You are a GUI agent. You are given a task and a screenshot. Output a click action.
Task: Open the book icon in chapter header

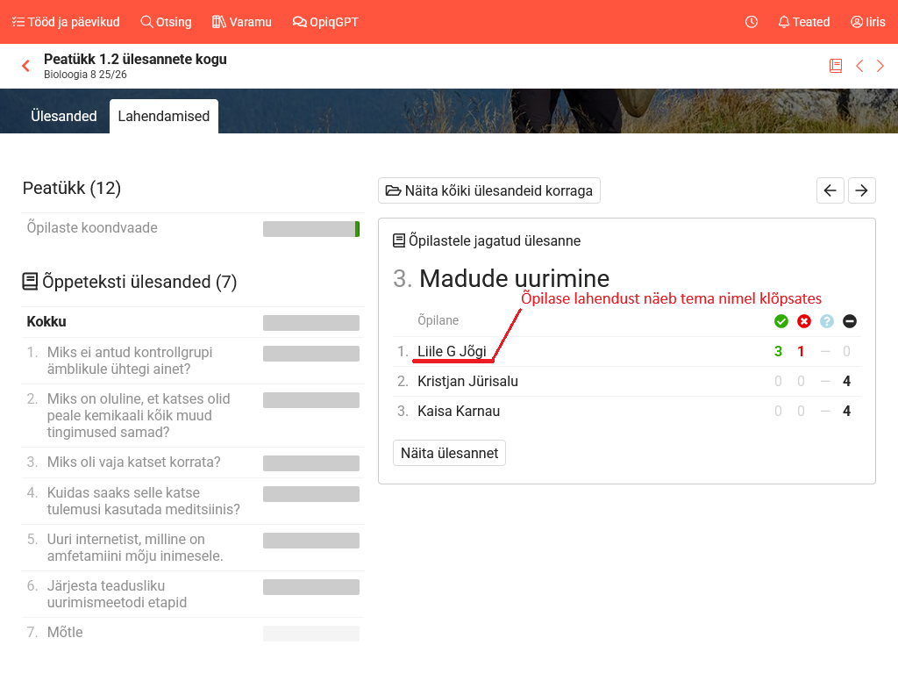point(836,66)
